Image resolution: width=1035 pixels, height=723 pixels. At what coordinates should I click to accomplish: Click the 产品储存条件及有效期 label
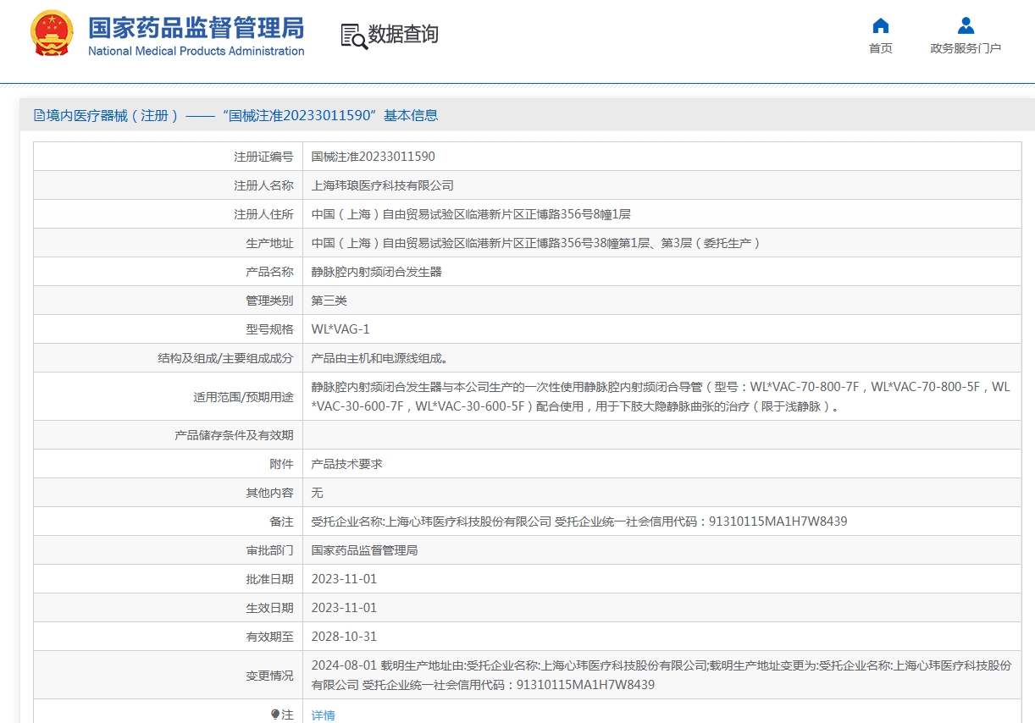234,435
